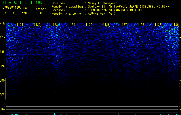The width and height of the screenshot is (181, 115).
Task: Click the 1.1 kHz axis label
Action: 2,37
